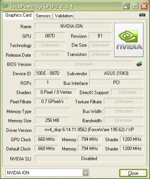Open the NVIDIA ION adapter dropdown arrow
Viewport: 150px width, 179px height.
click(x=86, y=173)
